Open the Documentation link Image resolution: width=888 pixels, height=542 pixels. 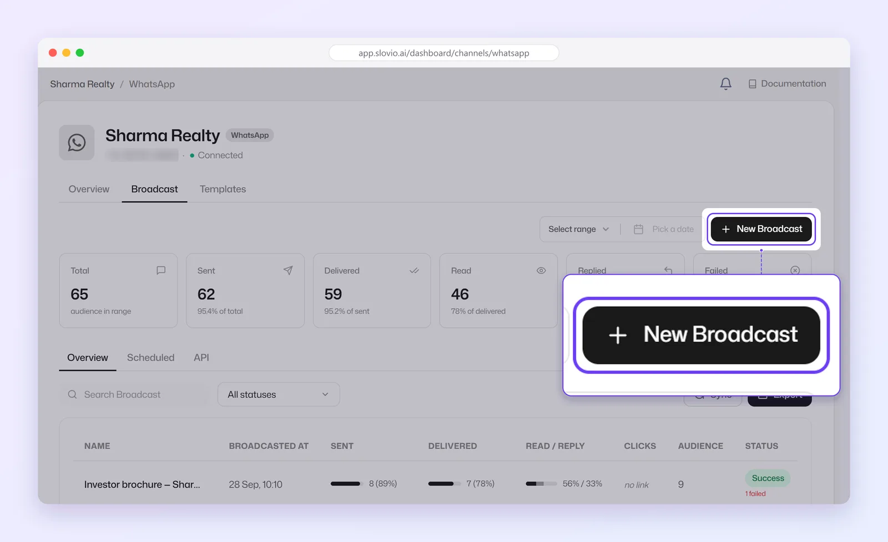coord(787,84)
